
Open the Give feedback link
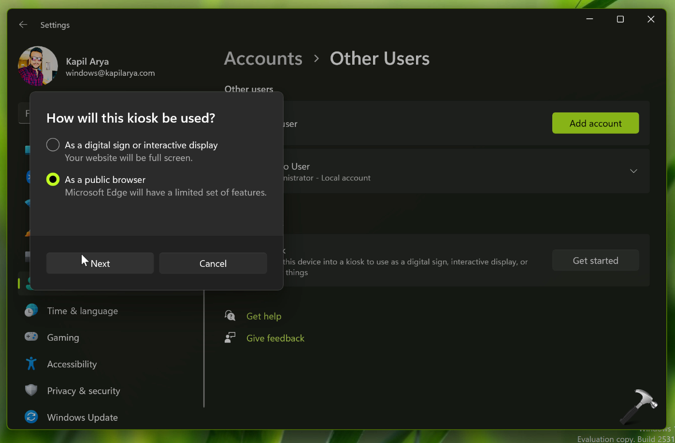pyautogui.click(x=275, y=338)
